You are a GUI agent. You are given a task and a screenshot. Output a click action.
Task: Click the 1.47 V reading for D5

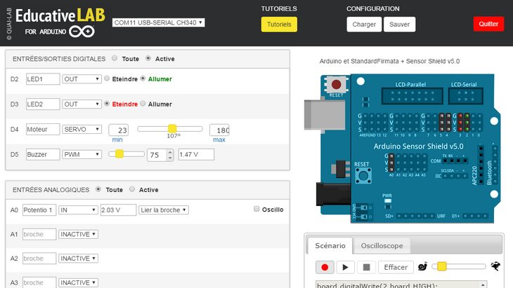196,154
